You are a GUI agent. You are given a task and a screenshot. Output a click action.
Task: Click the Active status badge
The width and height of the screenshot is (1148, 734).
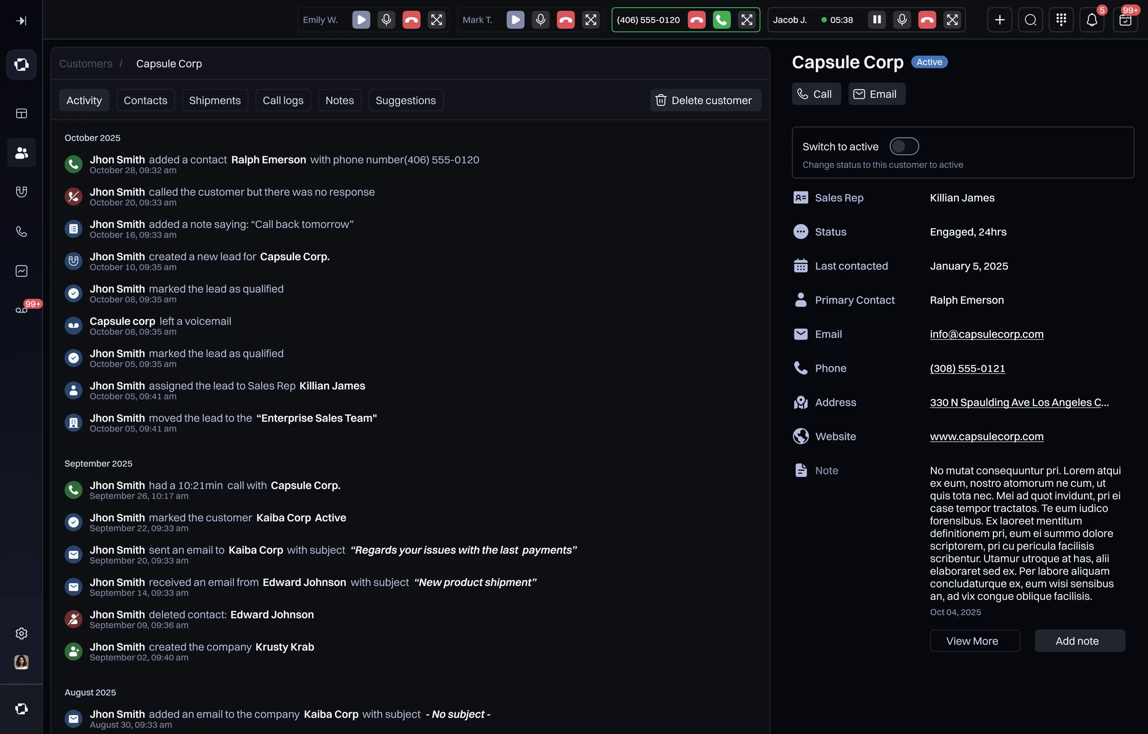pos(929,62)
